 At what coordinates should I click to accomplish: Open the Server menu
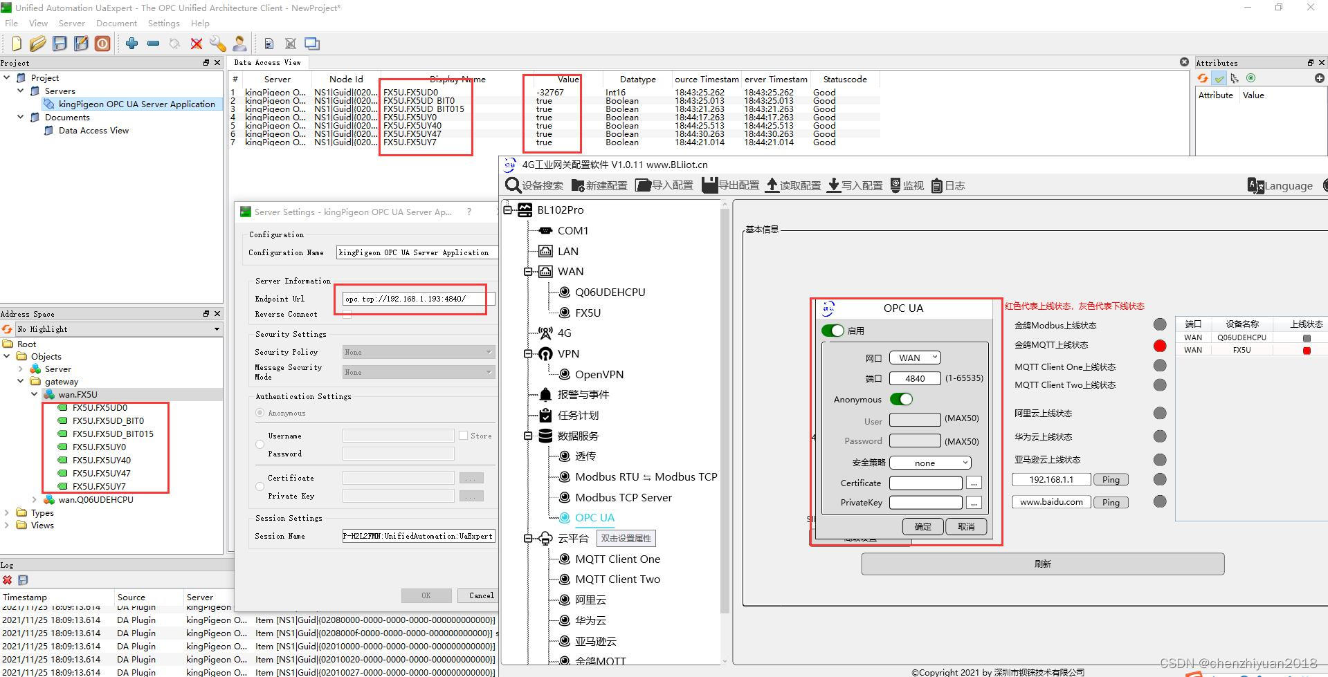(x=72, y=24)
